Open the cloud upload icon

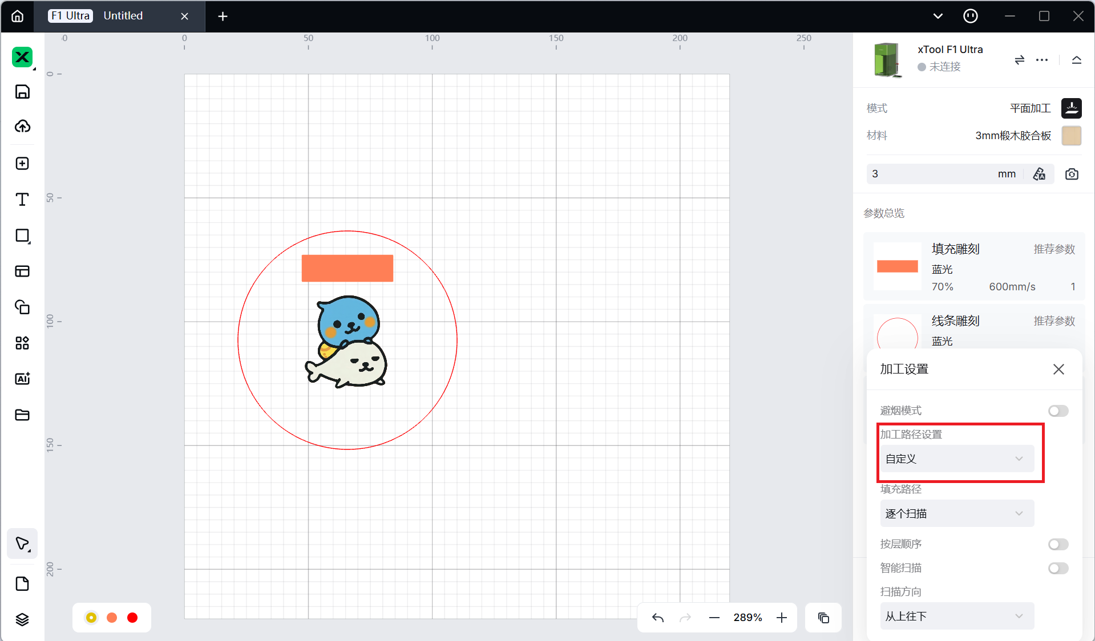point(22,126)
